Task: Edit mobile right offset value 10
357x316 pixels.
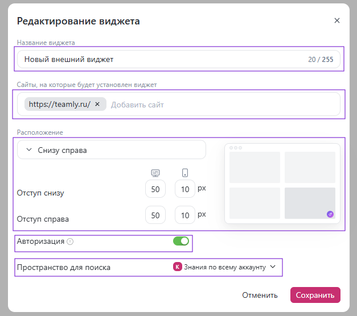Action: pos(184,215)
